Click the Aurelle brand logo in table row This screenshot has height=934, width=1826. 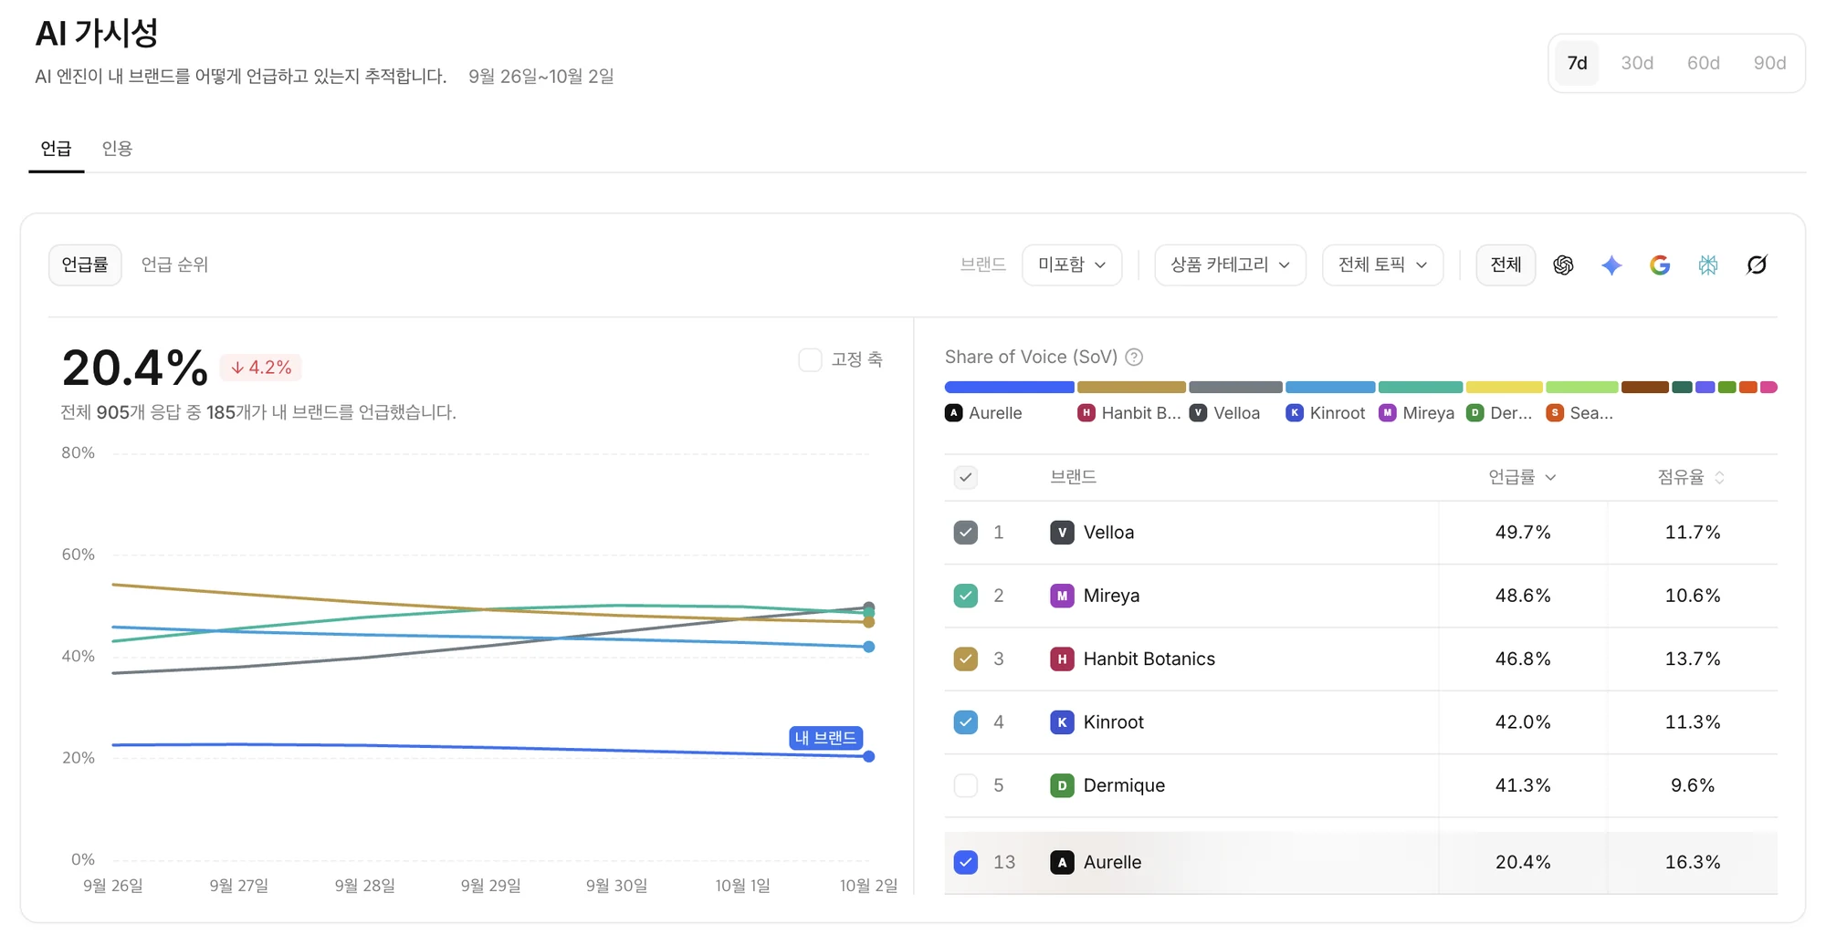[1062, 862]
